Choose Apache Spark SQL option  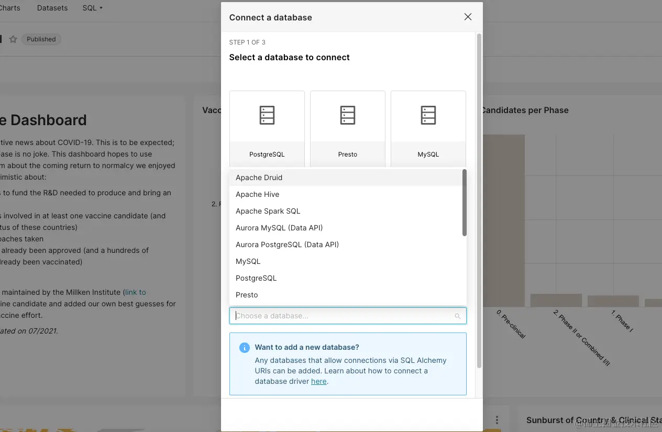point(346,211)
